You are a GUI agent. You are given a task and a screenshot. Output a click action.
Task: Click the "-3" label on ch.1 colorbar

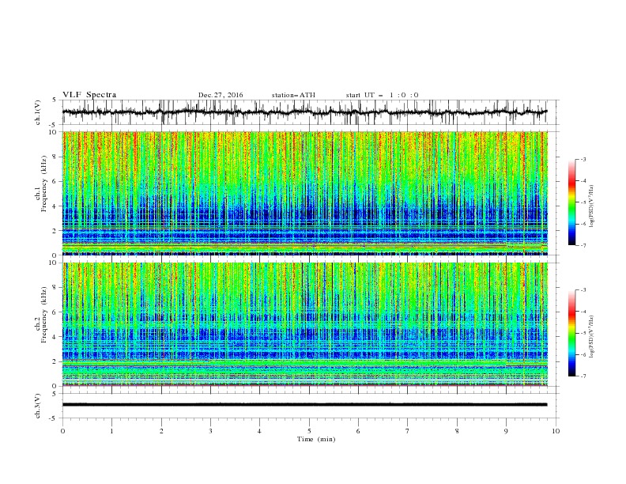pos(583,159)
